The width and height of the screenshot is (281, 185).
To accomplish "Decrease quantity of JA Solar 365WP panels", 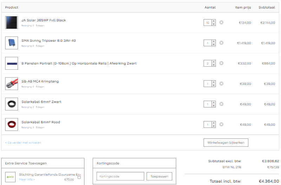I will 214,24.
